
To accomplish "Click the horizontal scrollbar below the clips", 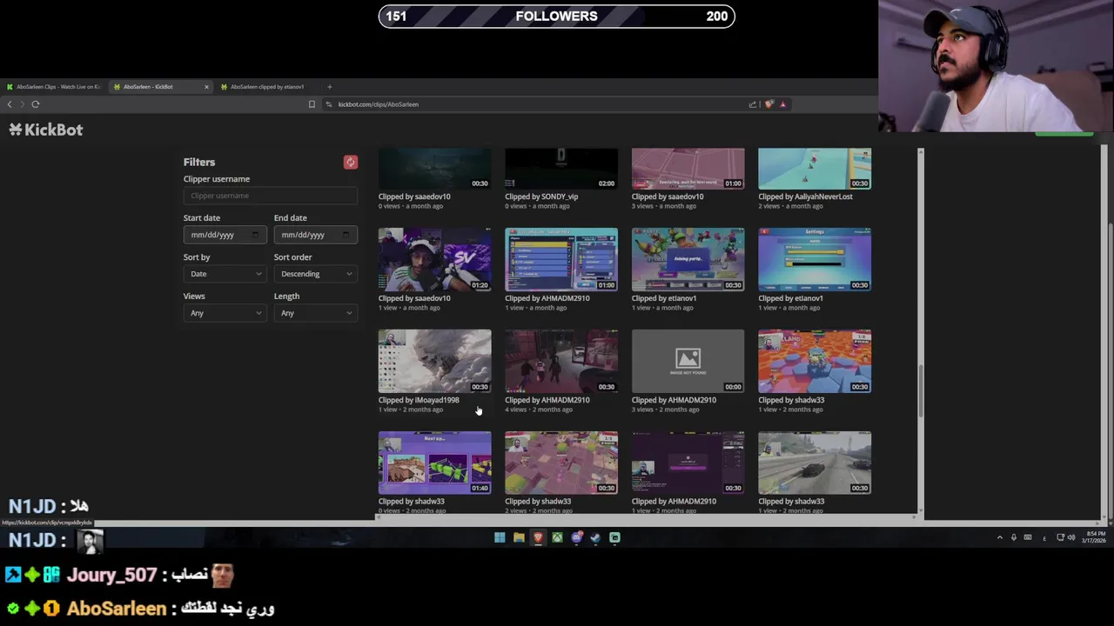I will tap(646, 517).
